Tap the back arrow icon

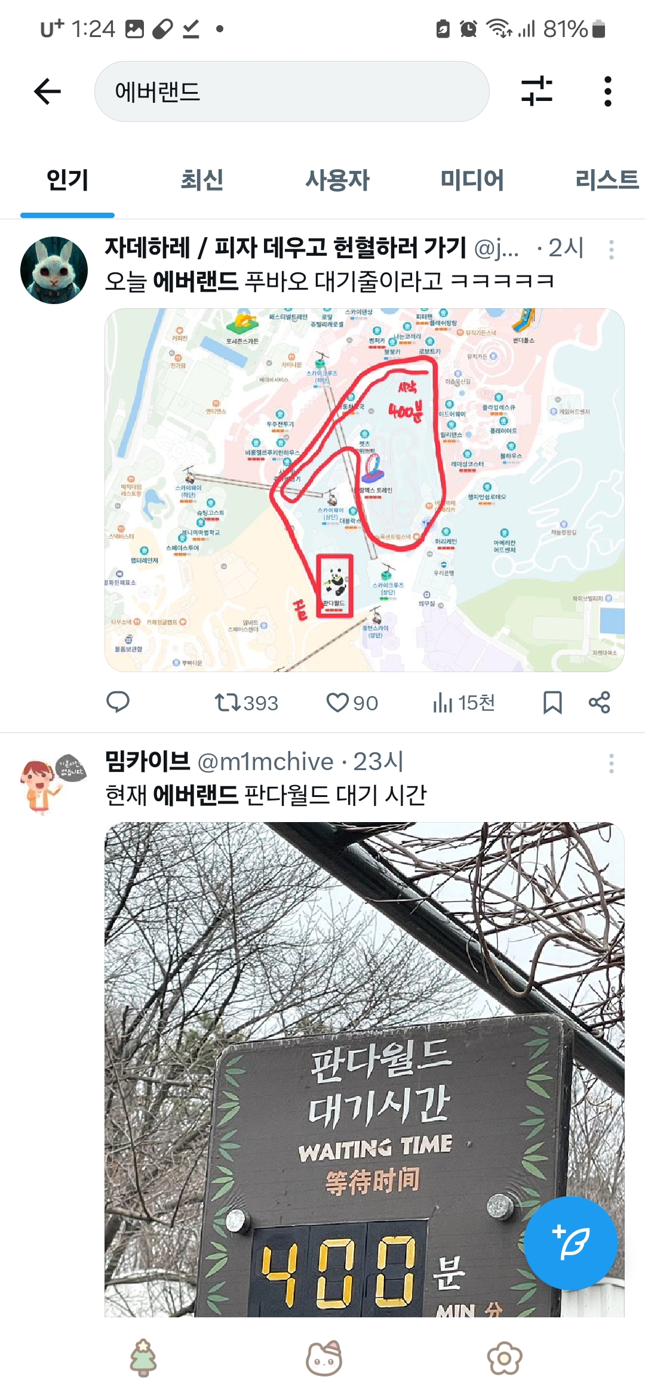pos(48,91)
